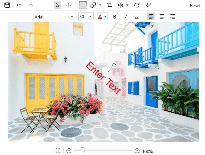Toggle bold formatting
This screenshot has width=205, height=155.
point(115,17)
